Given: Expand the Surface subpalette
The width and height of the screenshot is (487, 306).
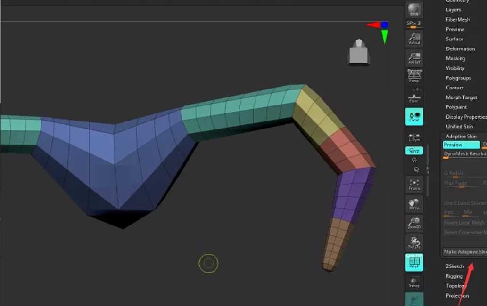Looking at the screenshot, I should click(454, 39).
